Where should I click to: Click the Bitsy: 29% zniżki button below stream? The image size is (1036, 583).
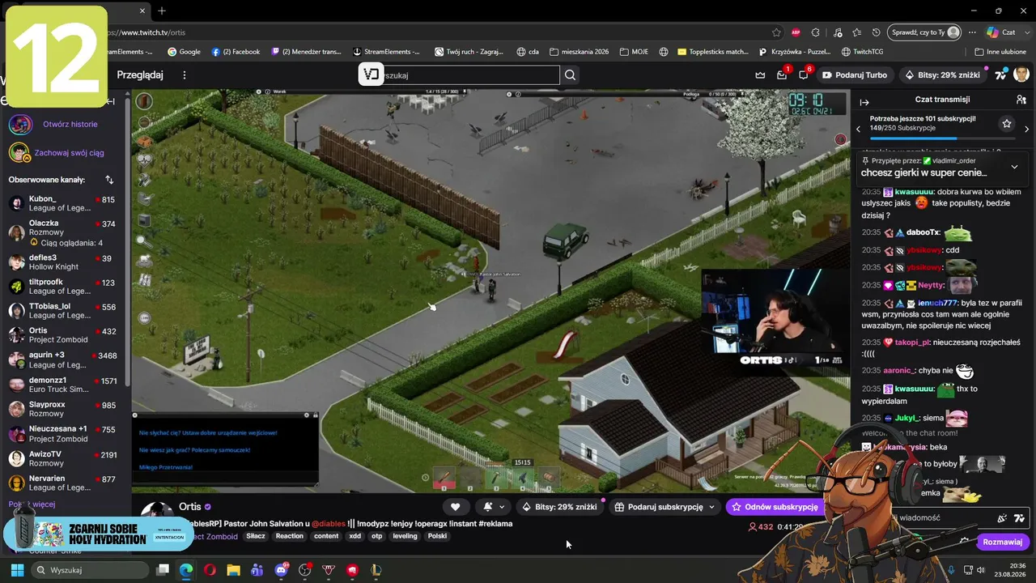tap(559, 507)
